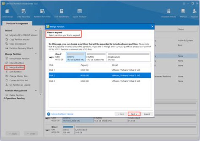The height and width of the screenshot is (141, 200).
Task: Click the sidebar scroll-up arrow
Action: point(41,28)
